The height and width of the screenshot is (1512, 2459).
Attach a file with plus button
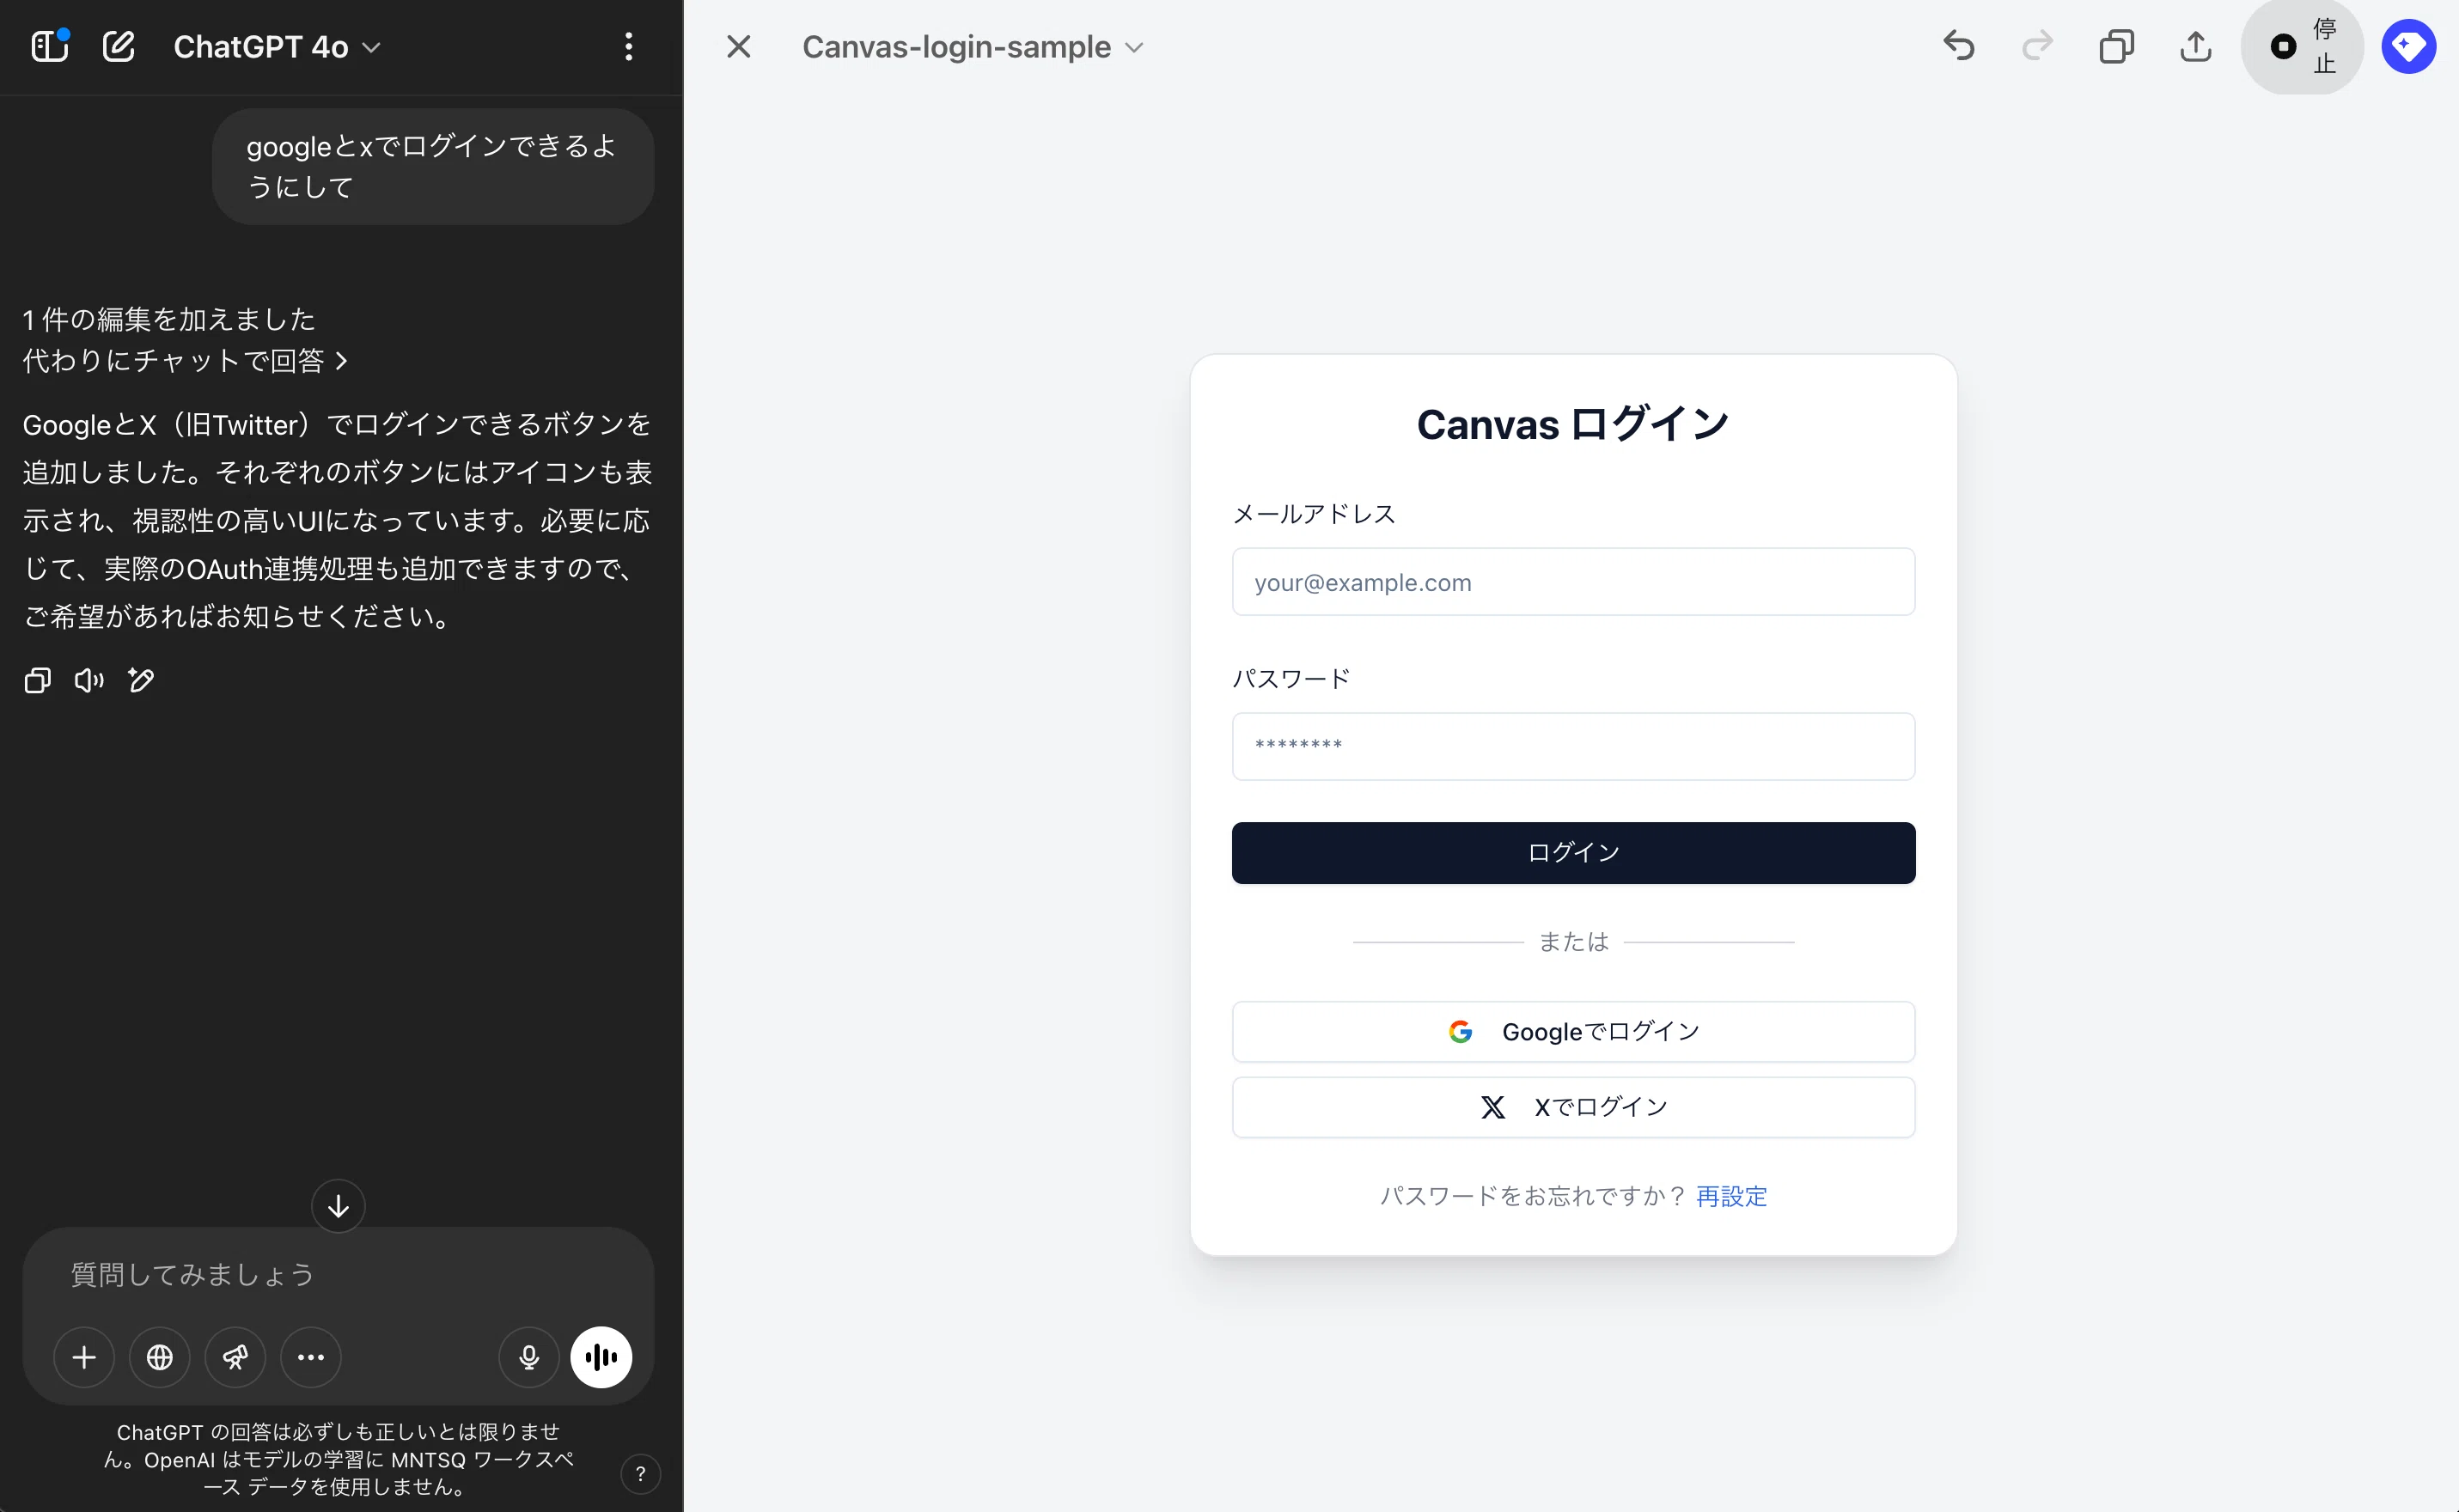click(84, 1357)
